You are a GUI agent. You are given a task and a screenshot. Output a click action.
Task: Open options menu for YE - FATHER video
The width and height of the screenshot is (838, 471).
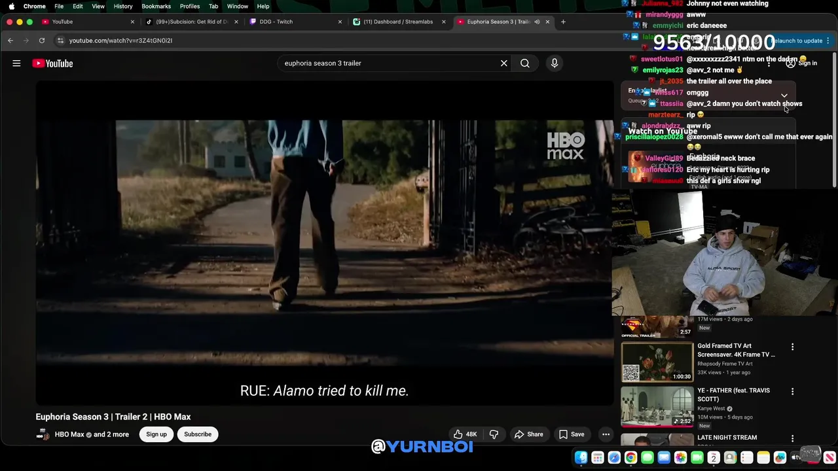tap(792, 391)
